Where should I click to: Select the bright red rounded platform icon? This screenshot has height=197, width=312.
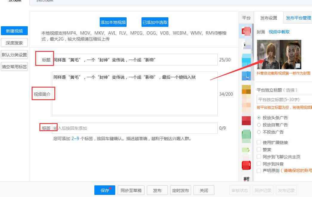246,165
